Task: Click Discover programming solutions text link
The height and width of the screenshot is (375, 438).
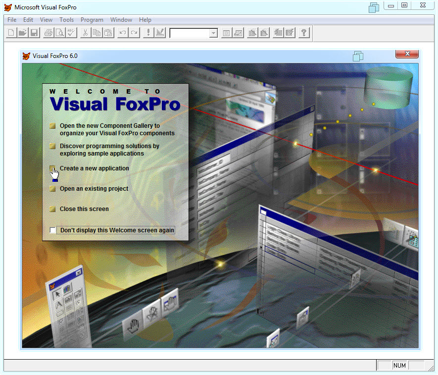Action: point(109,150)
